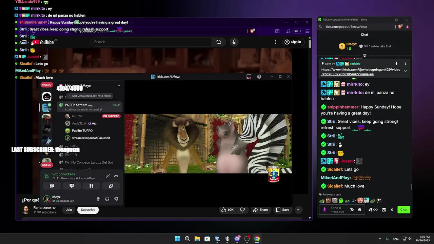Turn on Discord camera button
Screen dimensions: 434x244
click(x=52, y=186)
